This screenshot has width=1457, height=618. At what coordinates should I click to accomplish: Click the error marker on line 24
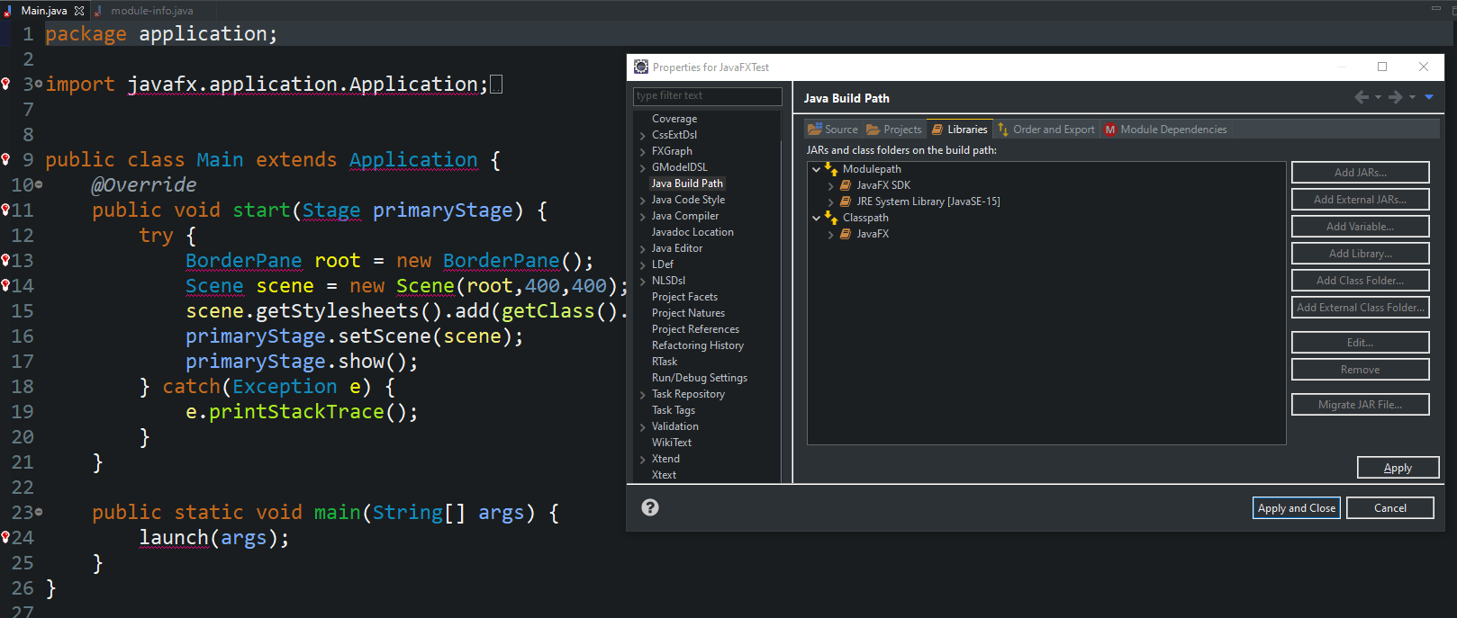click(5, 537)
